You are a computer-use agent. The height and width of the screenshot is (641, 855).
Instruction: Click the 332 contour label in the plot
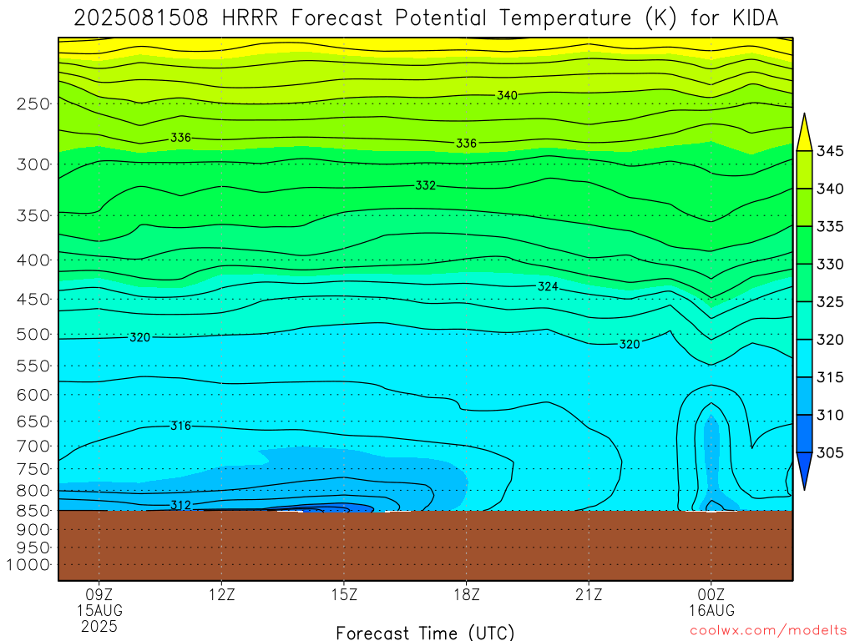click(x=426, y=185)
